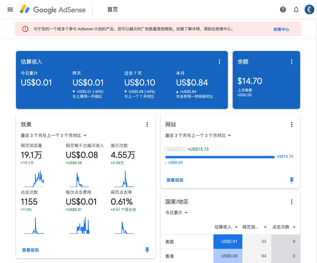Image resolution: width=317 pixels, height=263 pixels.
Task: Click the 展示次数 trend chart
Action: pos(124,179)
